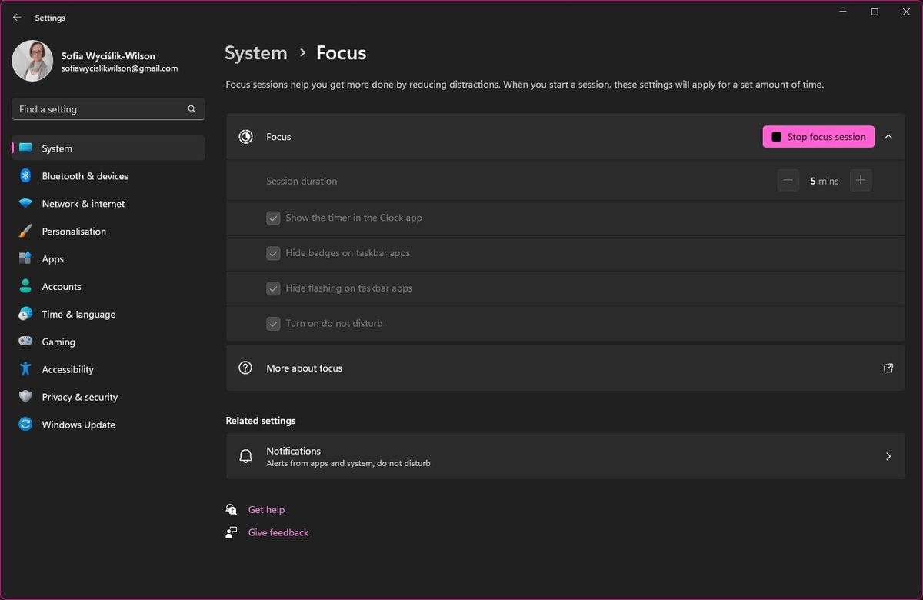Open Accessibility settings
This screenshot has height=600, width=923.
pos(68,369)
